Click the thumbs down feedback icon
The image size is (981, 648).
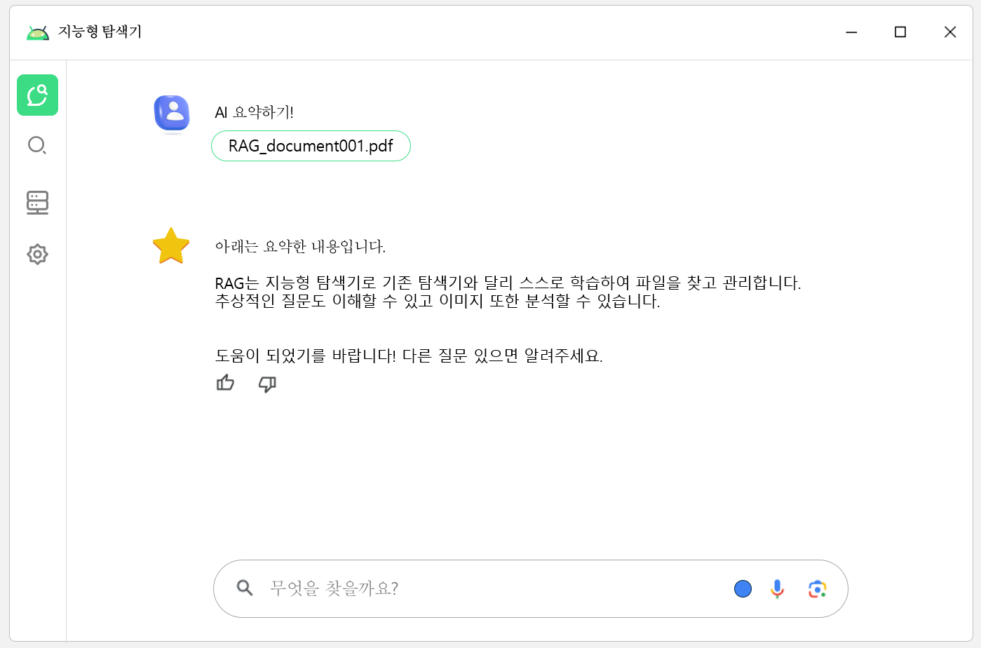point(267,384)
